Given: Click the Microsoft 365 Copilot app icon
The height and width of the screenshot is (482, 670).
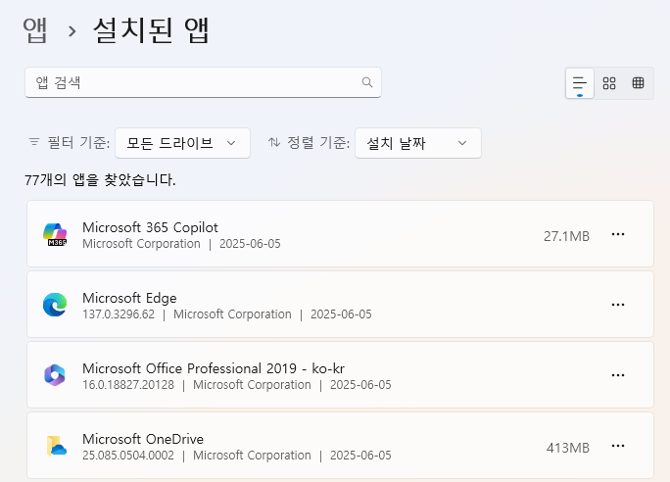Looking at the screenshot, I should [x=55, y=234].
